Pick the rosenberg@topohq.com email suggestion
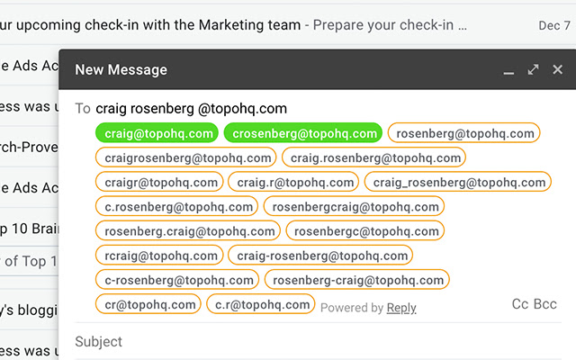Image resolution: width=576 pixels, height=360 pixels. tap(463, 133)
